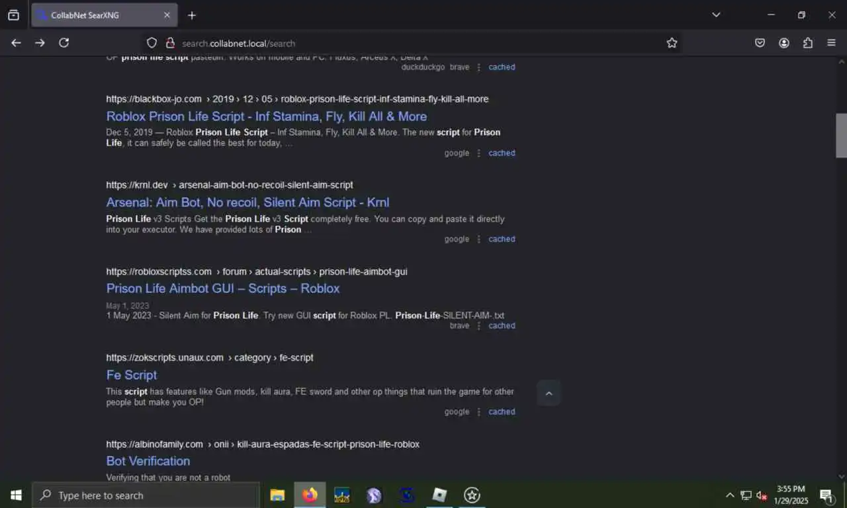The width and height of the screenshot is (847, 508).
Task: Open Arsenal Aim Bot Krnl result
Action: pyautogui.click(x=247, y=202)
